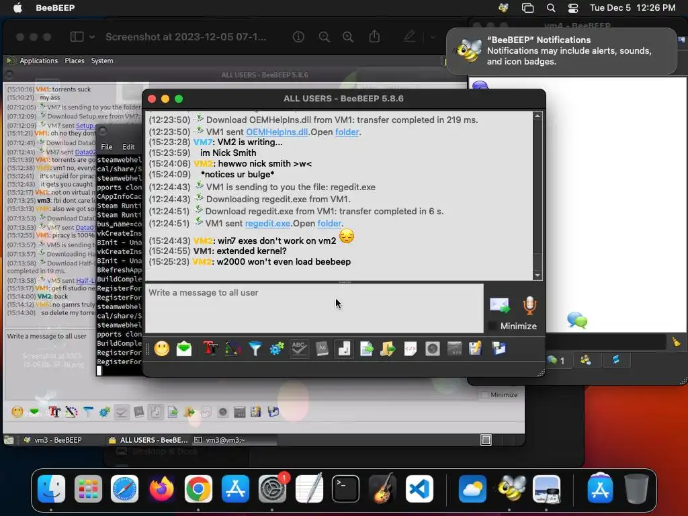Viewport: 688px width, 516px height.
Task: Open Finder from the Dock
Action: pyautogui.click(x=51, y=488)
